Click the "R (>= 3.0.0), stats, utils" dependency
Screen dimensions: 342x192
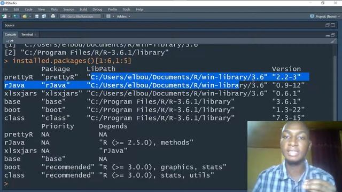click(157, 175)
